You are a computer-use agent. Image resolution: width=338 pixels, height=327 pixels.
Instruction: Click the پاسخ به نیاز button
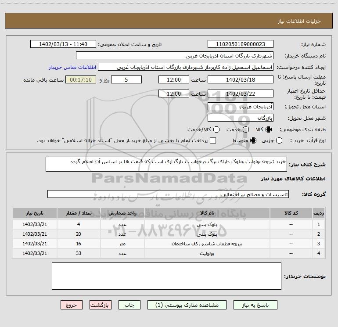(255, 305)
